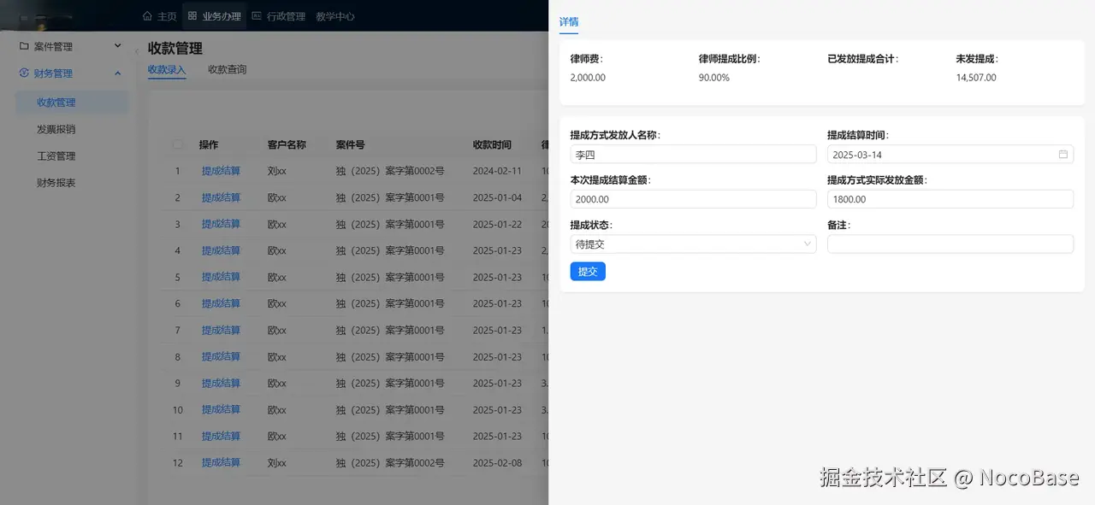Viewport: 1095px width, 505px height.
Task: Select the 收款录入 tab
Action: pyautogui.click(x=167, y=70)
